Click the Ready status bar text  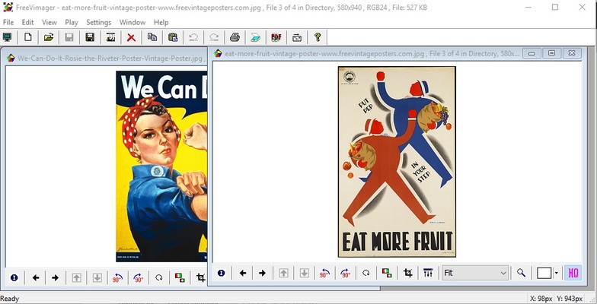click(x=10, y=299)
